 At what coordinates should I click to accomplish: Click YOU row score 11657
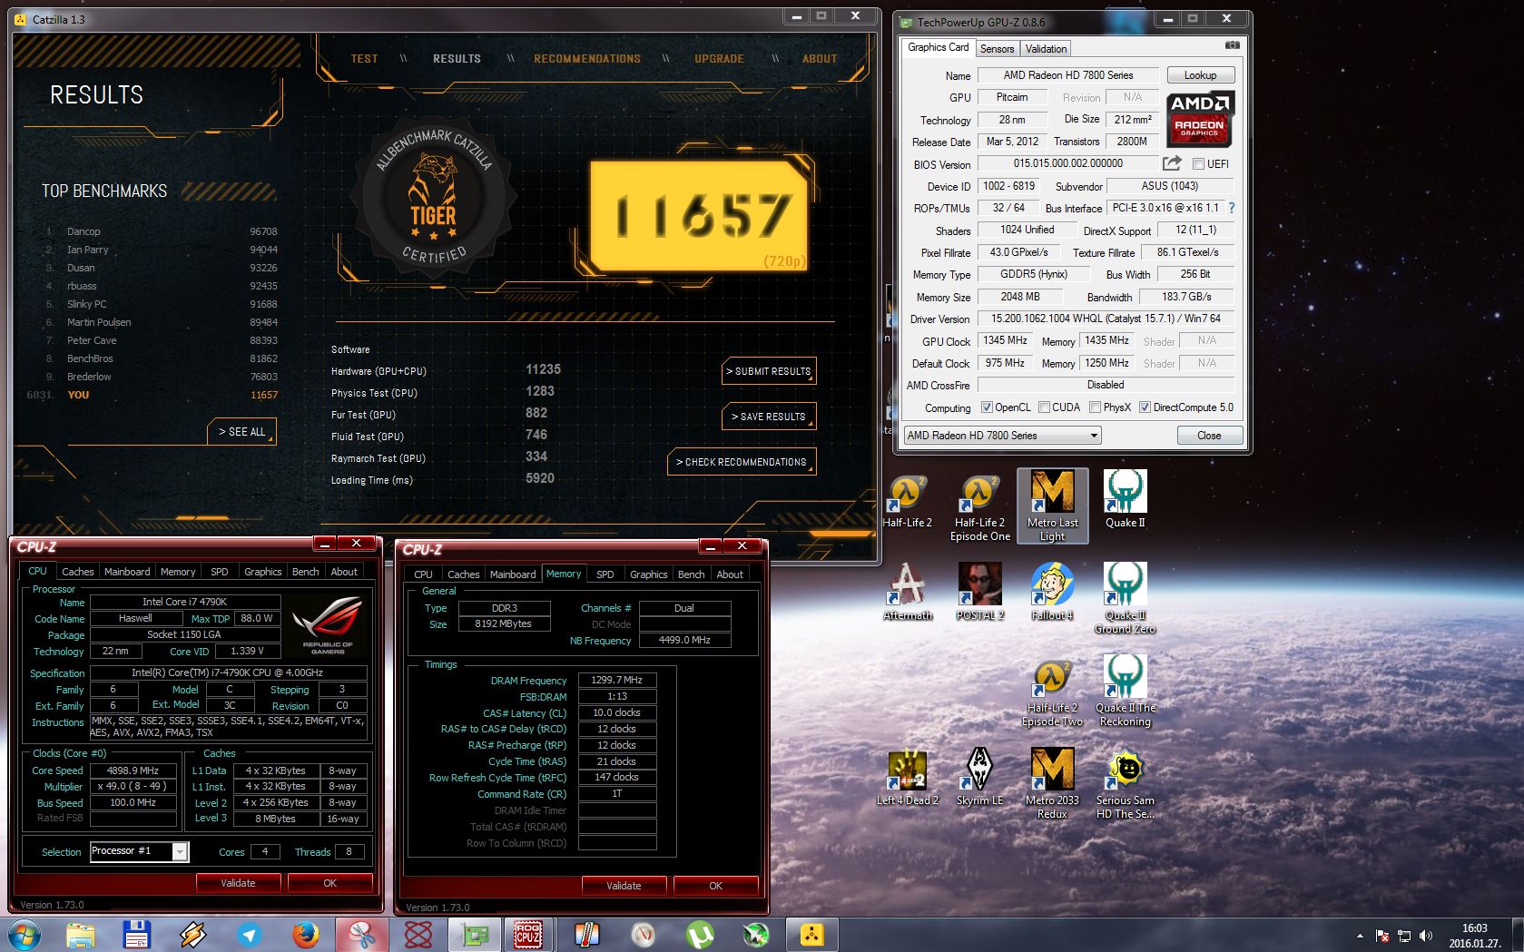click(264, 395)
